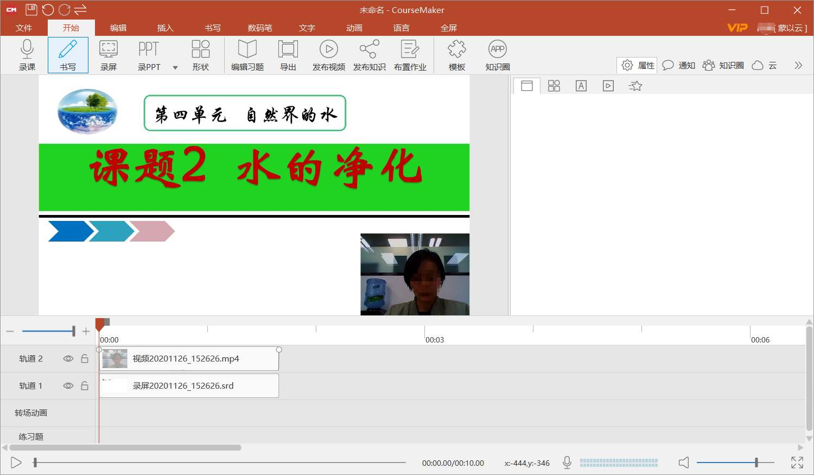
Task: Toggle fullscreen preview icon at bottom right
Action: click(x=797, y=463)
